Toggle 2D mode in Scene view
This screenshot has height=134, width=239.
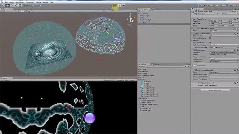19,11
